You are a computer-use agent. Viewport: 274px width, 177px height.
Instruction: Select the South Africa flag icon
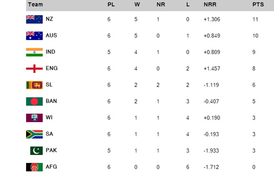click(34, 134)
